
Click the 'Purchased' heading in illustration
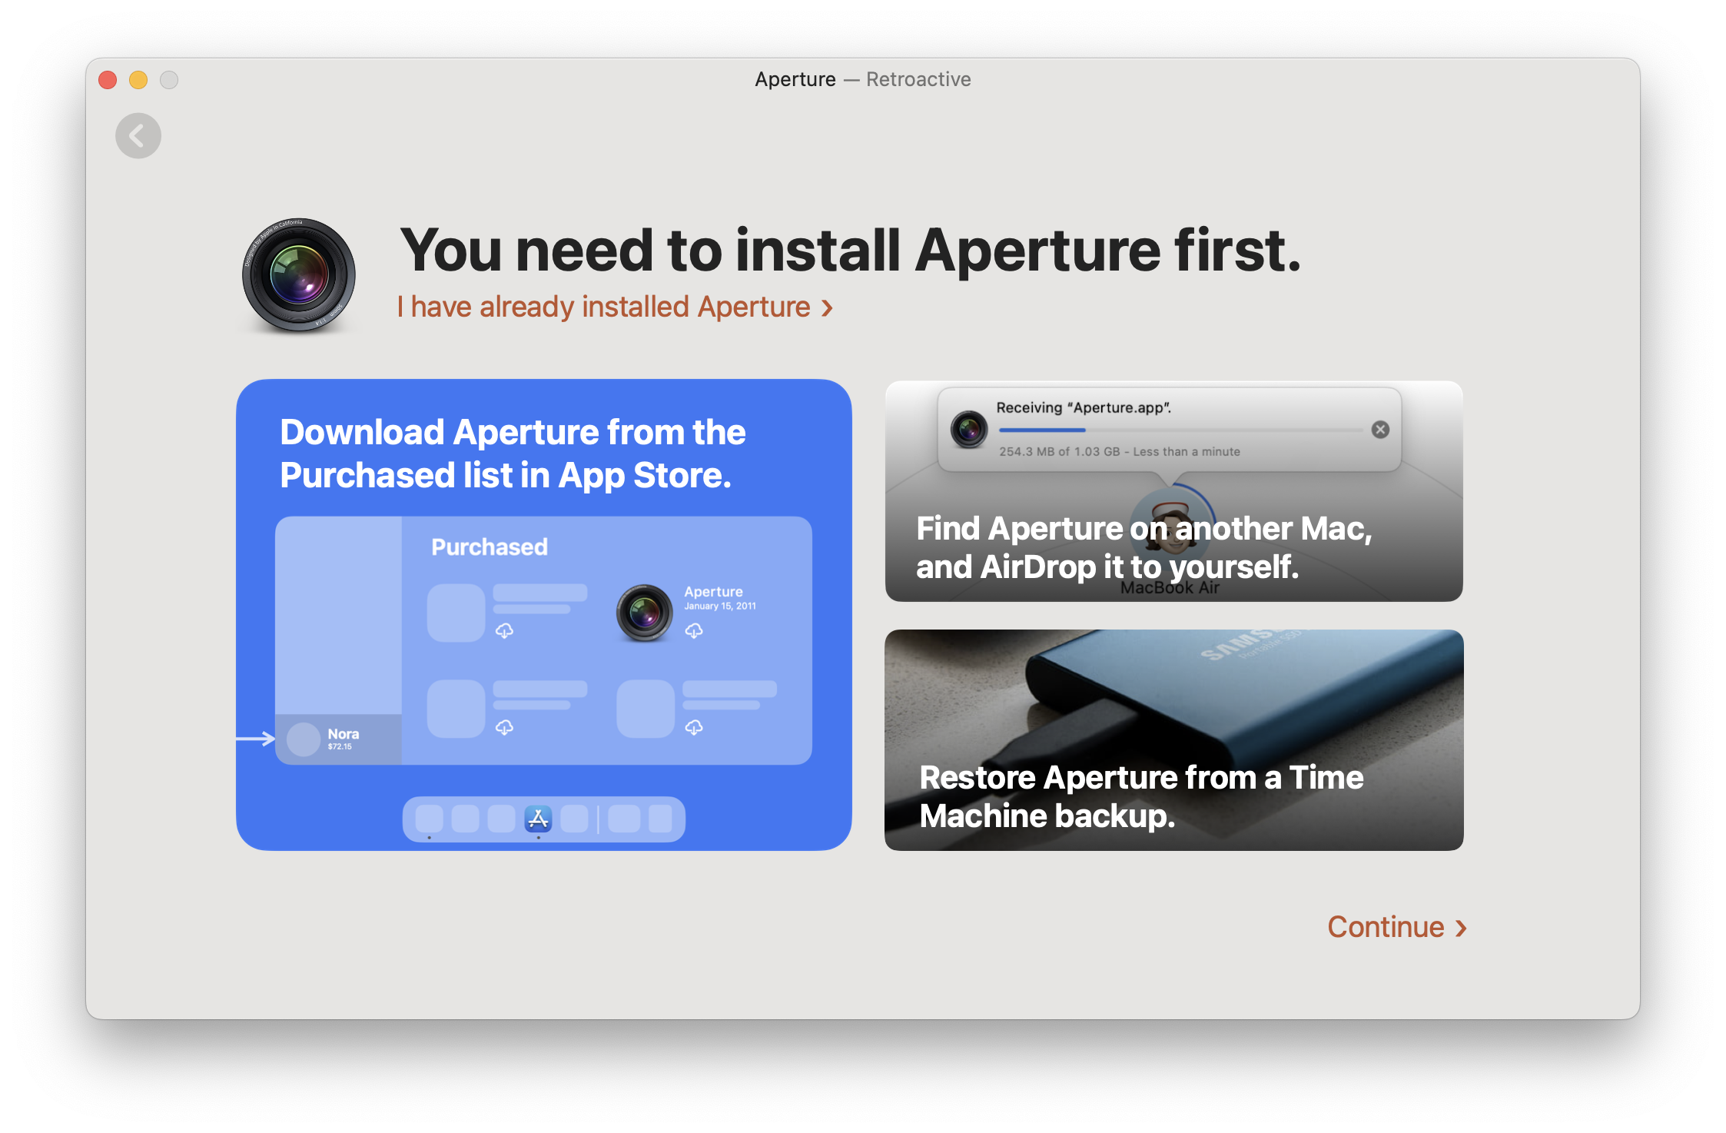[490, 547]
